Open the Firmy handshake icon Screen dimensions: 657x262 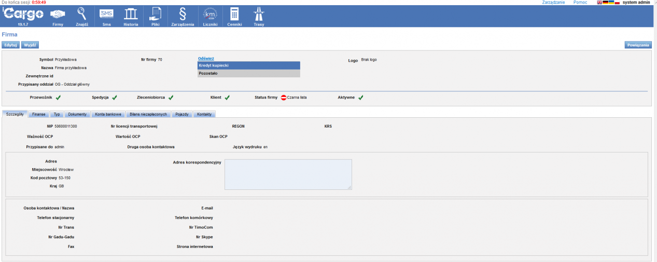point(58,14)
